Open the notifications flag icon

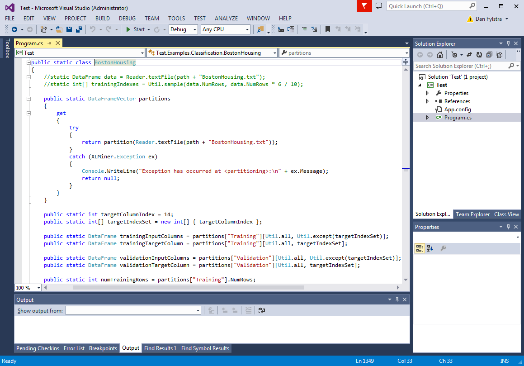click(363, 6)
